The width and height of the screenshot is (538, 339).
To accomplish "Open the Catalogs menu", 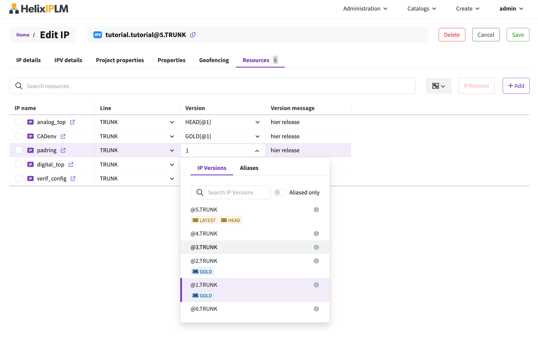I will [x=422, y=9].
